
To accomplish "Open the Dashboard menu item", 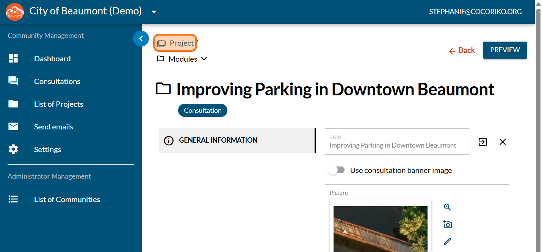I will (x=52, y=59).
